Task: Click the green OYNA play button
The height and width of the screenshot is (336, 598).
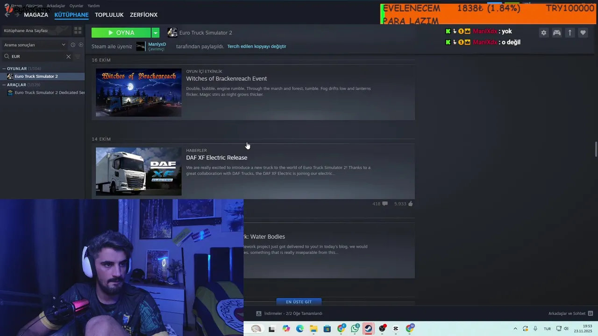Action: [x=121, y=33]
